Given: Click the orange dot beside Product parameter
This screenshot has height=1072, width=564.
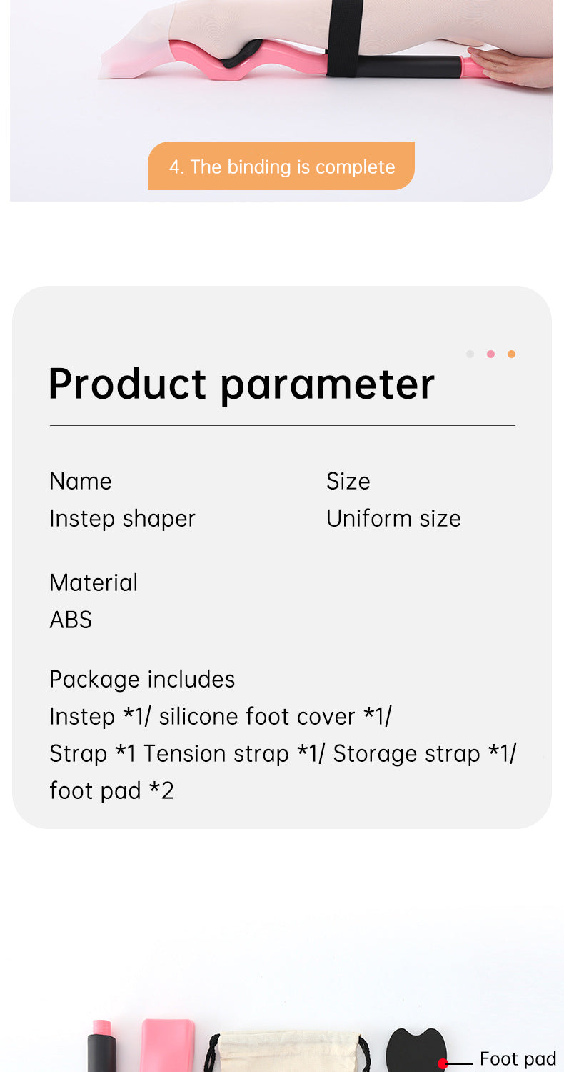Looking at the screenshot, I should click(511, 354).
